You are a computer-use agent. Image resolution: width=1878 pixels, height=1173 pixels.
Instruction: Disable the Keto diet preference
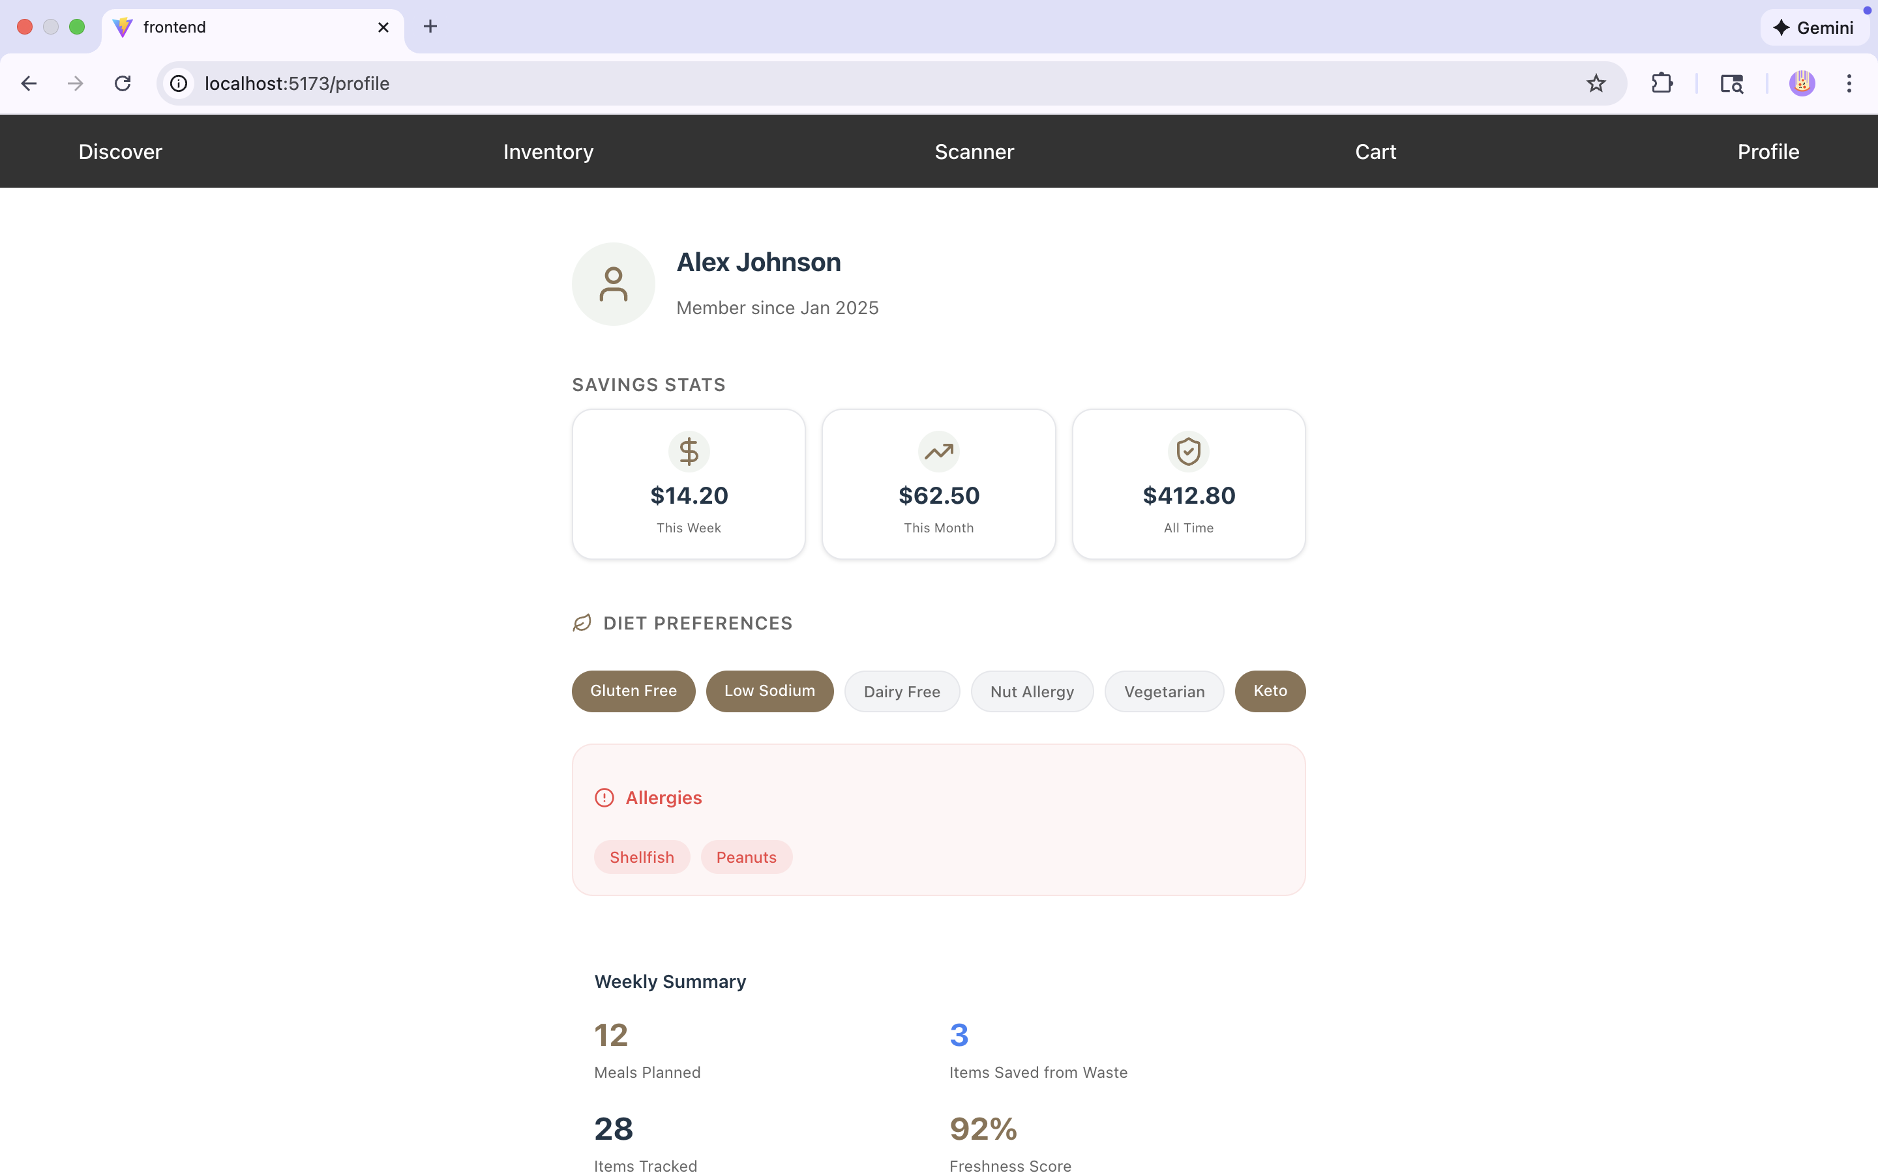(x=1270, y=691)
